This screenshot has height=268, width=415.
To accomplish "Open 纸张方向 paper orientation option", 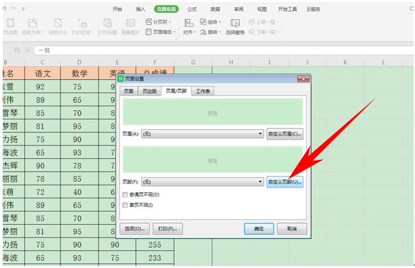I will click(33, 26).
